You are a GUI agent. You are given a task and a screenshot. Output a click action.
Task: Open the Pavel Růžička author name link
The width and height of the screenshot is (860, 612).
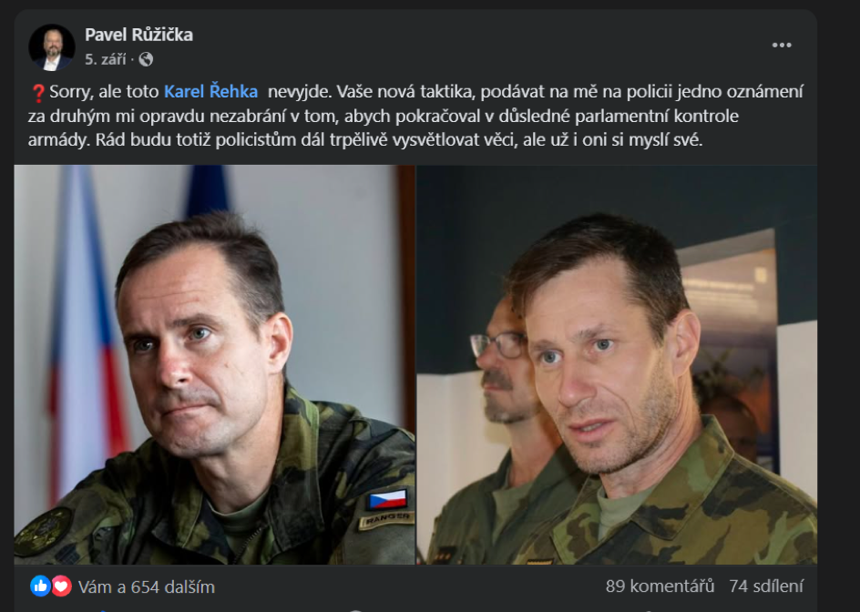tap(138, 35)
